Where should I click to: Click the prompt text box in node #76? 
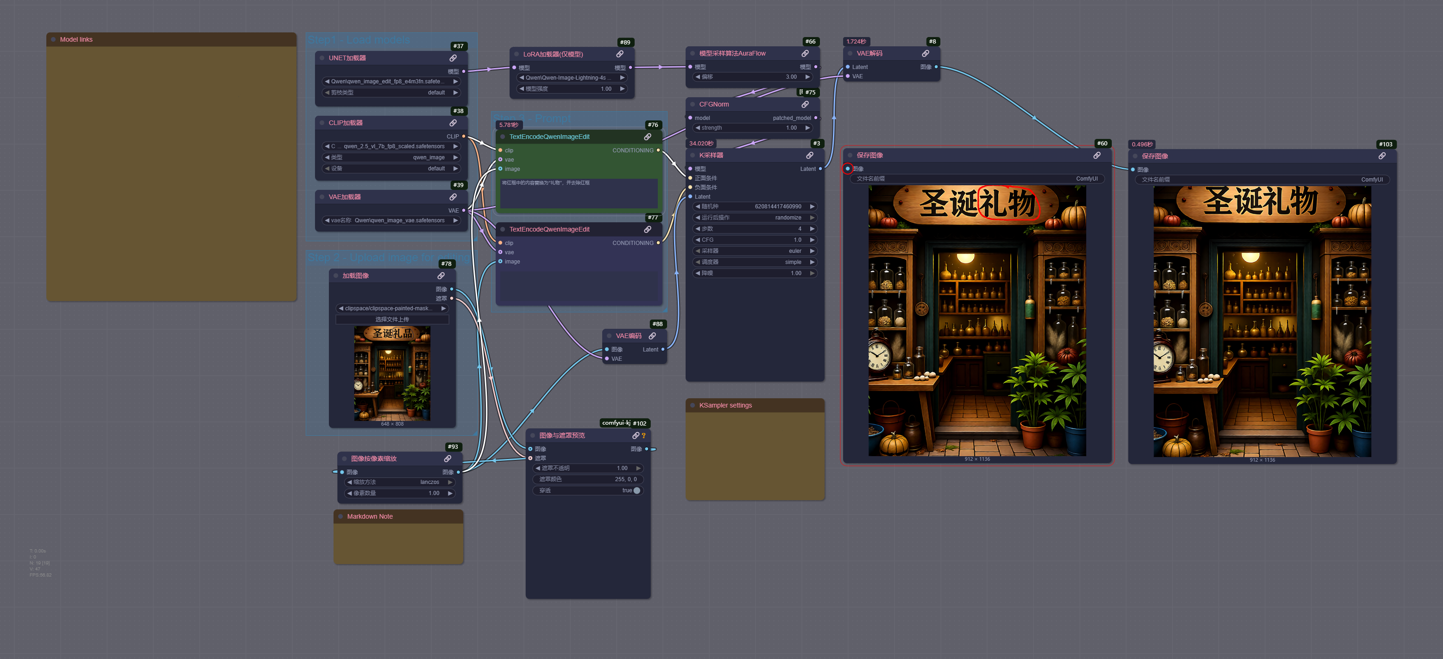[578, 193]
